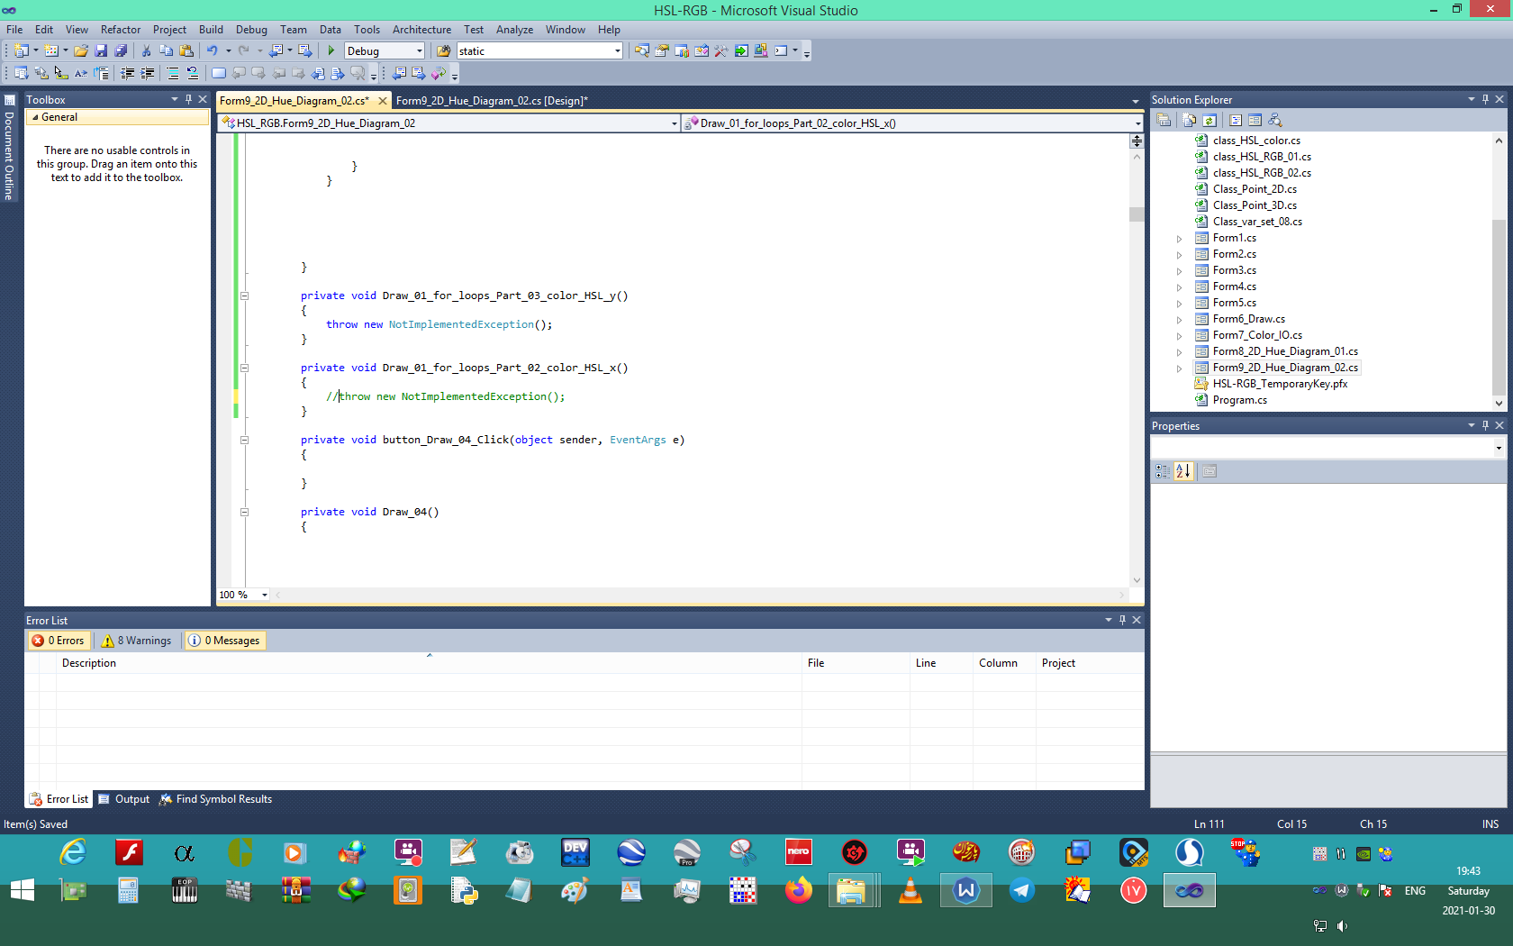Expand Form1.cs node in Solution Explorer
Screen dimensions: 1513x946
click(1180, 239)
